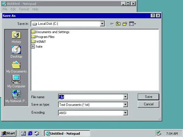Open Notepad's Help menu
The width and height of the screenshot is (183, 137).
coord(35,9)
